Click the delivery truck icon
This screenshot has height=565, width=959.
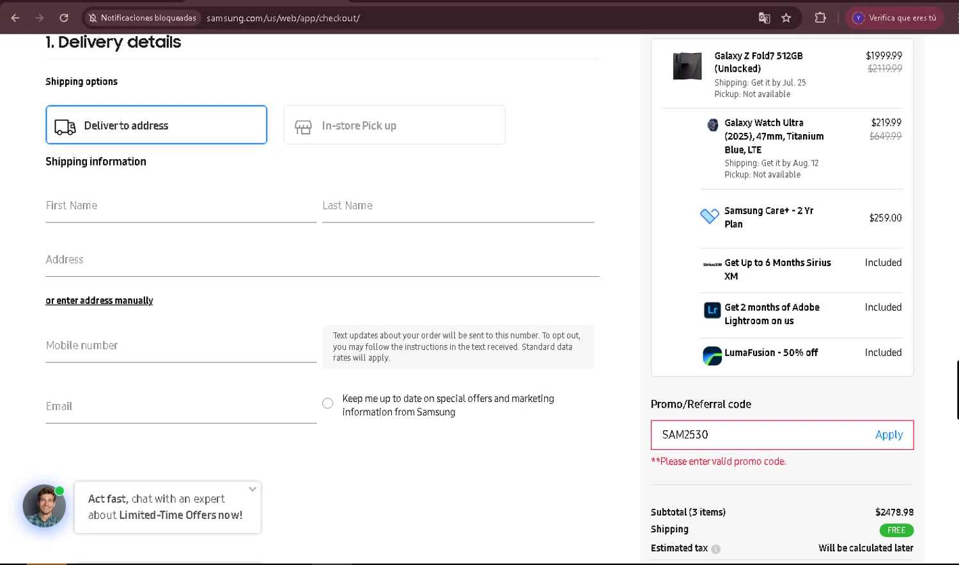(65, 127)
